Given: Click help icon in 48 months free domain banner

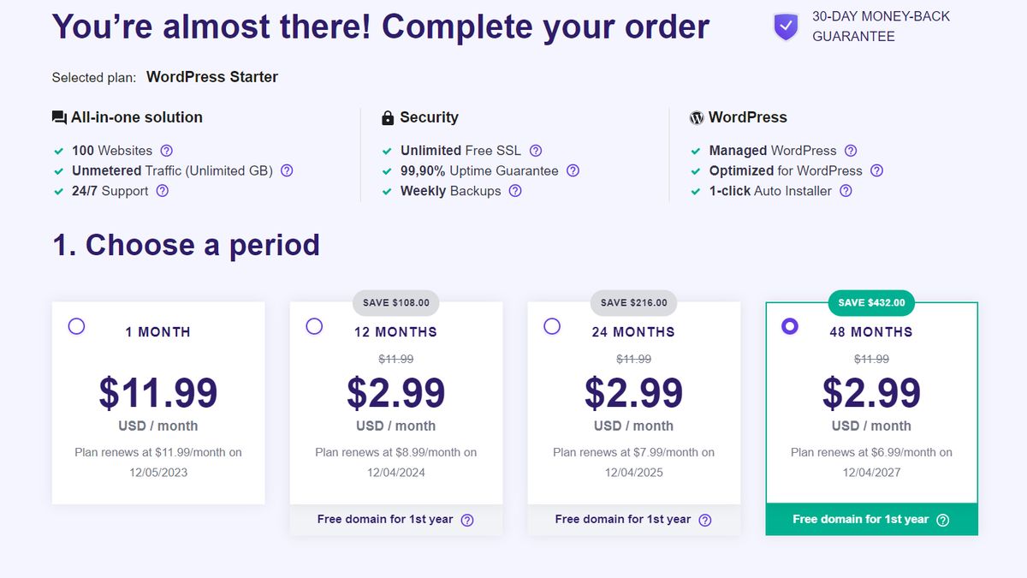Looking at the screenshot, I should pyautogui.click(x=943, y=520).
